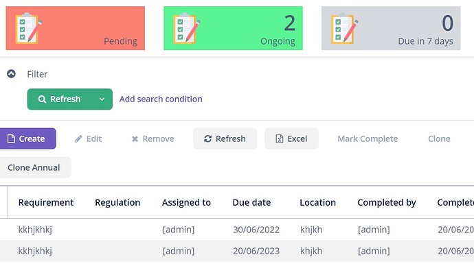474x268 pixels.
Task: Select row with due date 30/06/2022
Action: [237, 230]
